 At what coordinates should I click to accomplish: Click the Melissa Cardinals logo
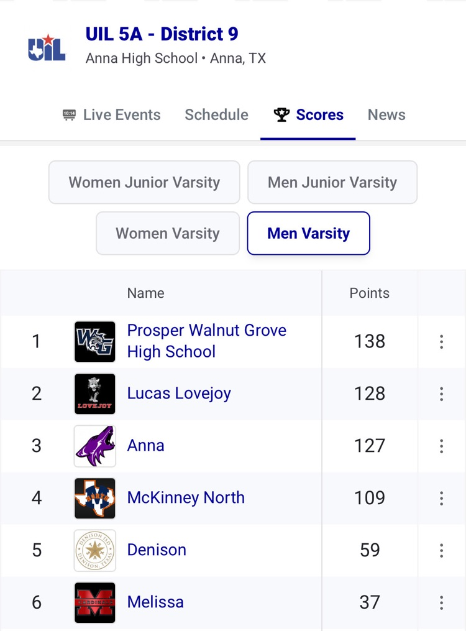coord(94,602)
